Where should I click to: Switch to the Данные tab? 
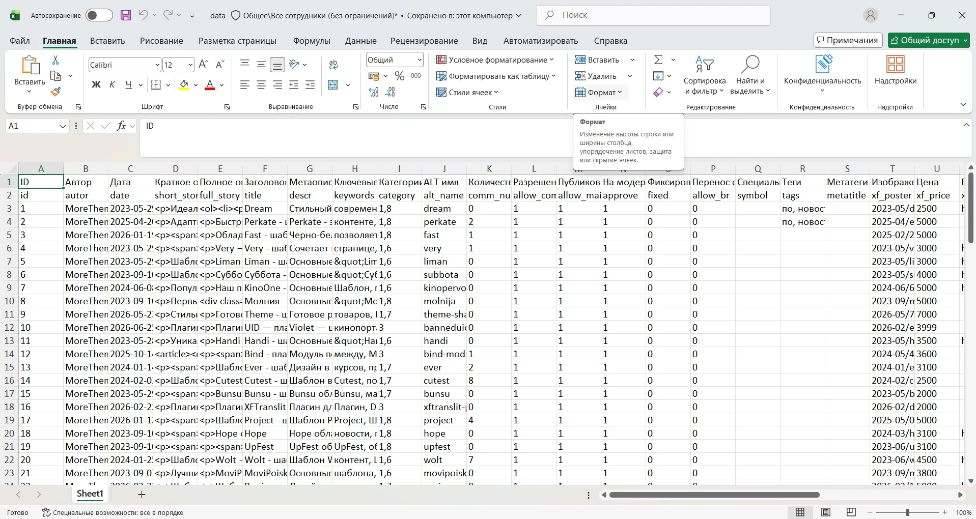pyautogui.click(x=361, y=41)
